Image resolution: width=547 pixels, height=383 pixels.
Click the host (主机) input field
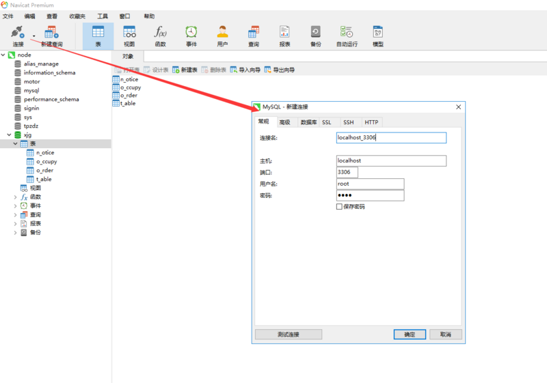tap(391, 160)
